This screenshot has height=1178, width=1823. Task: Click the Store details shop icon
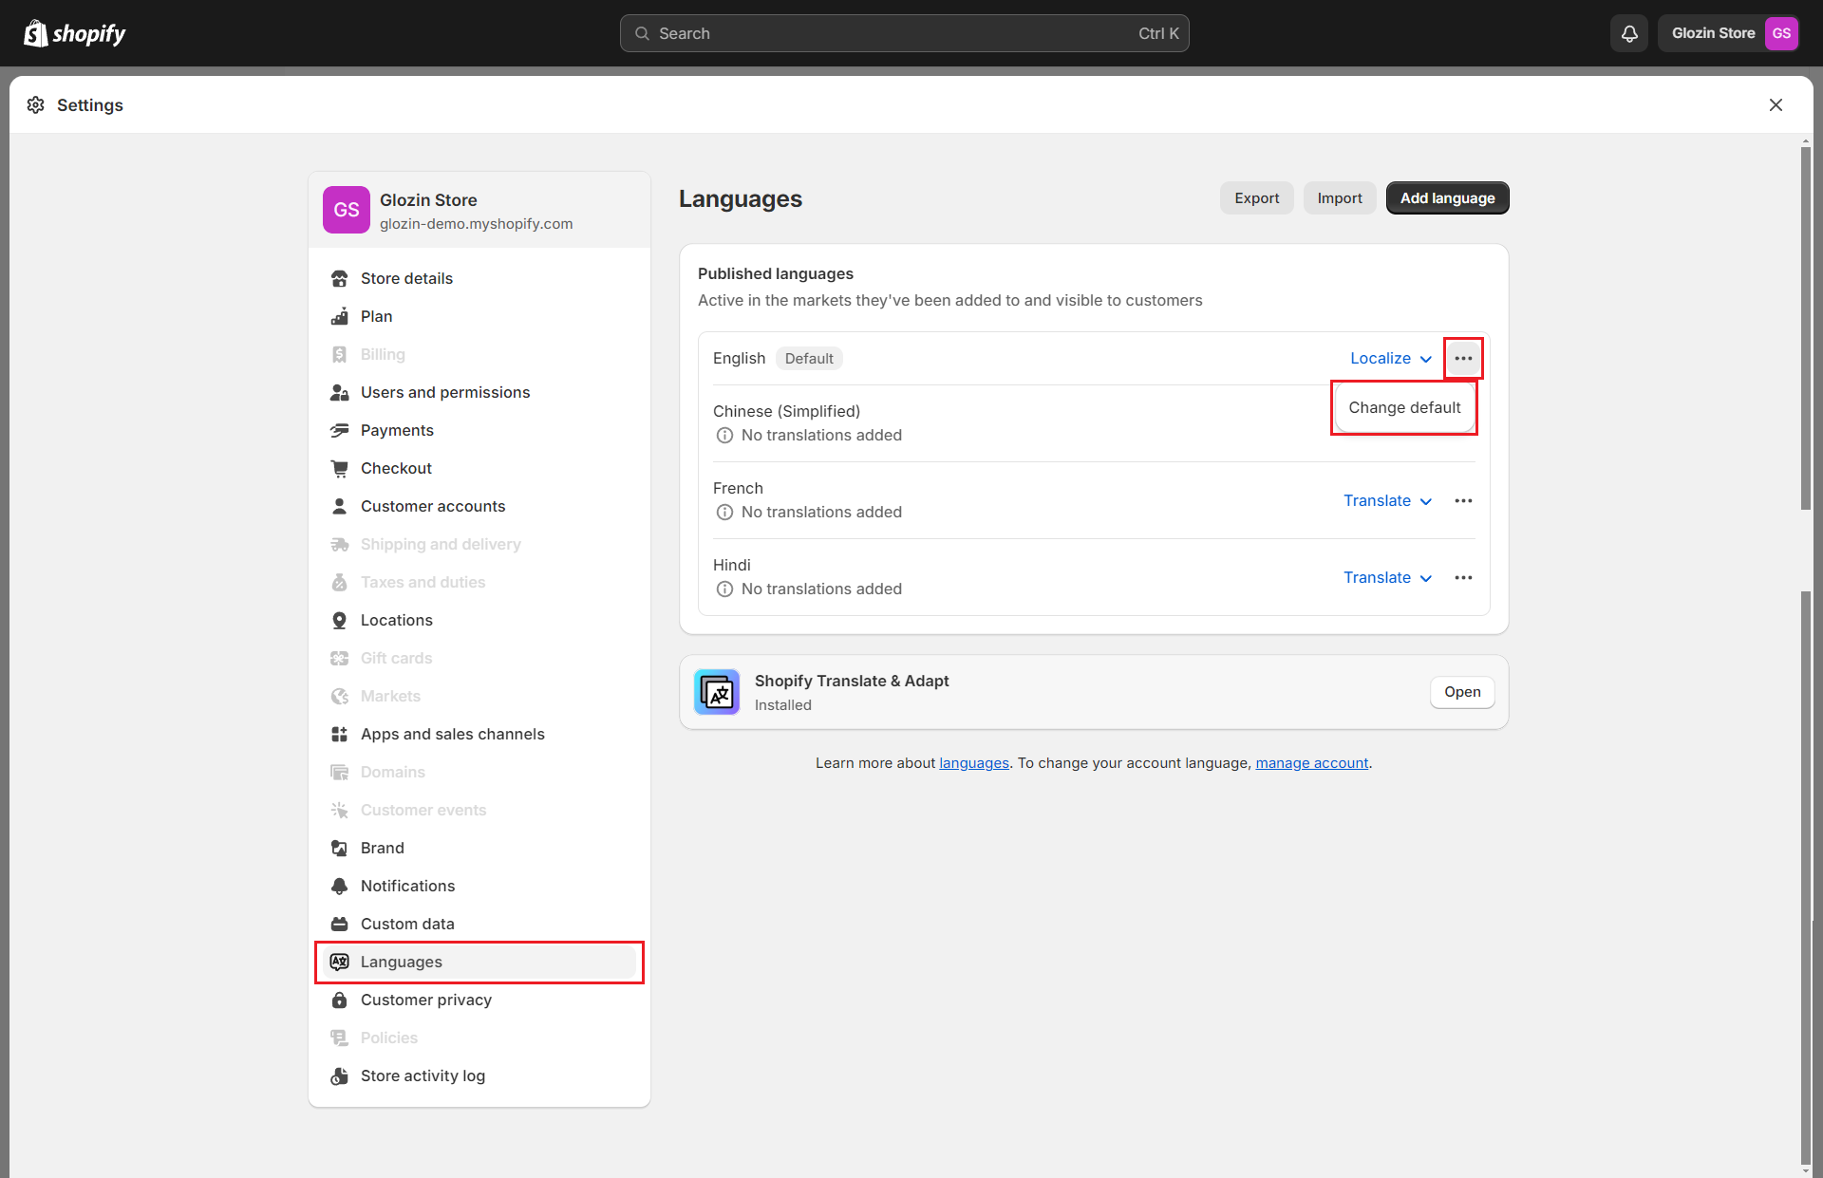(x=339, y=278)
